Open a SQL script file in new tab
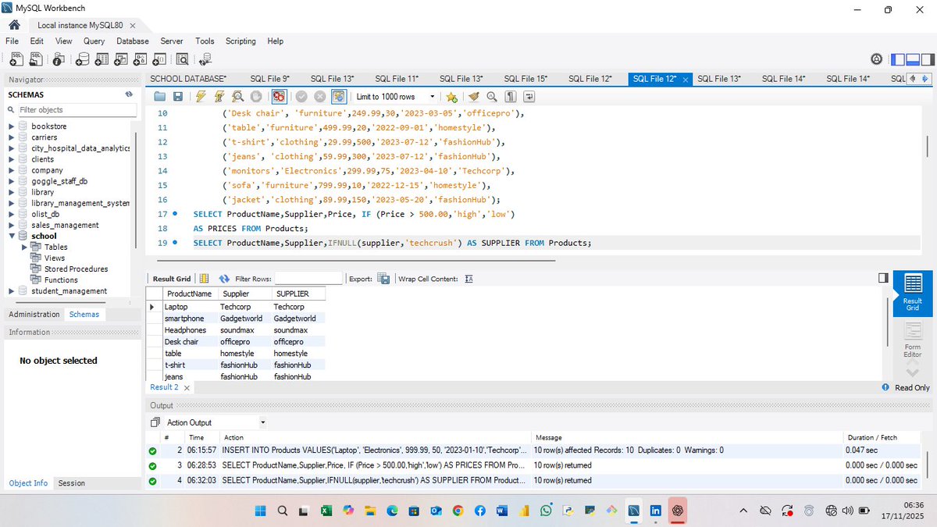This screenshot has height=527, width=937. (36, 59)
